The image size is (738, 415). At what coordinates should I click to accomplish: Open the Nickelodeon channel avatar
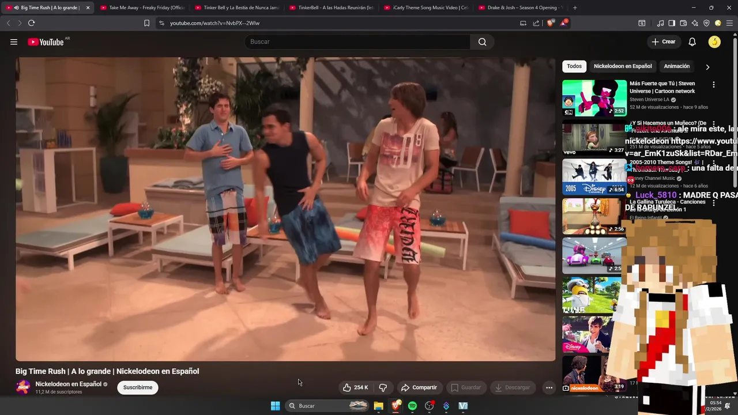pos(23,387)
